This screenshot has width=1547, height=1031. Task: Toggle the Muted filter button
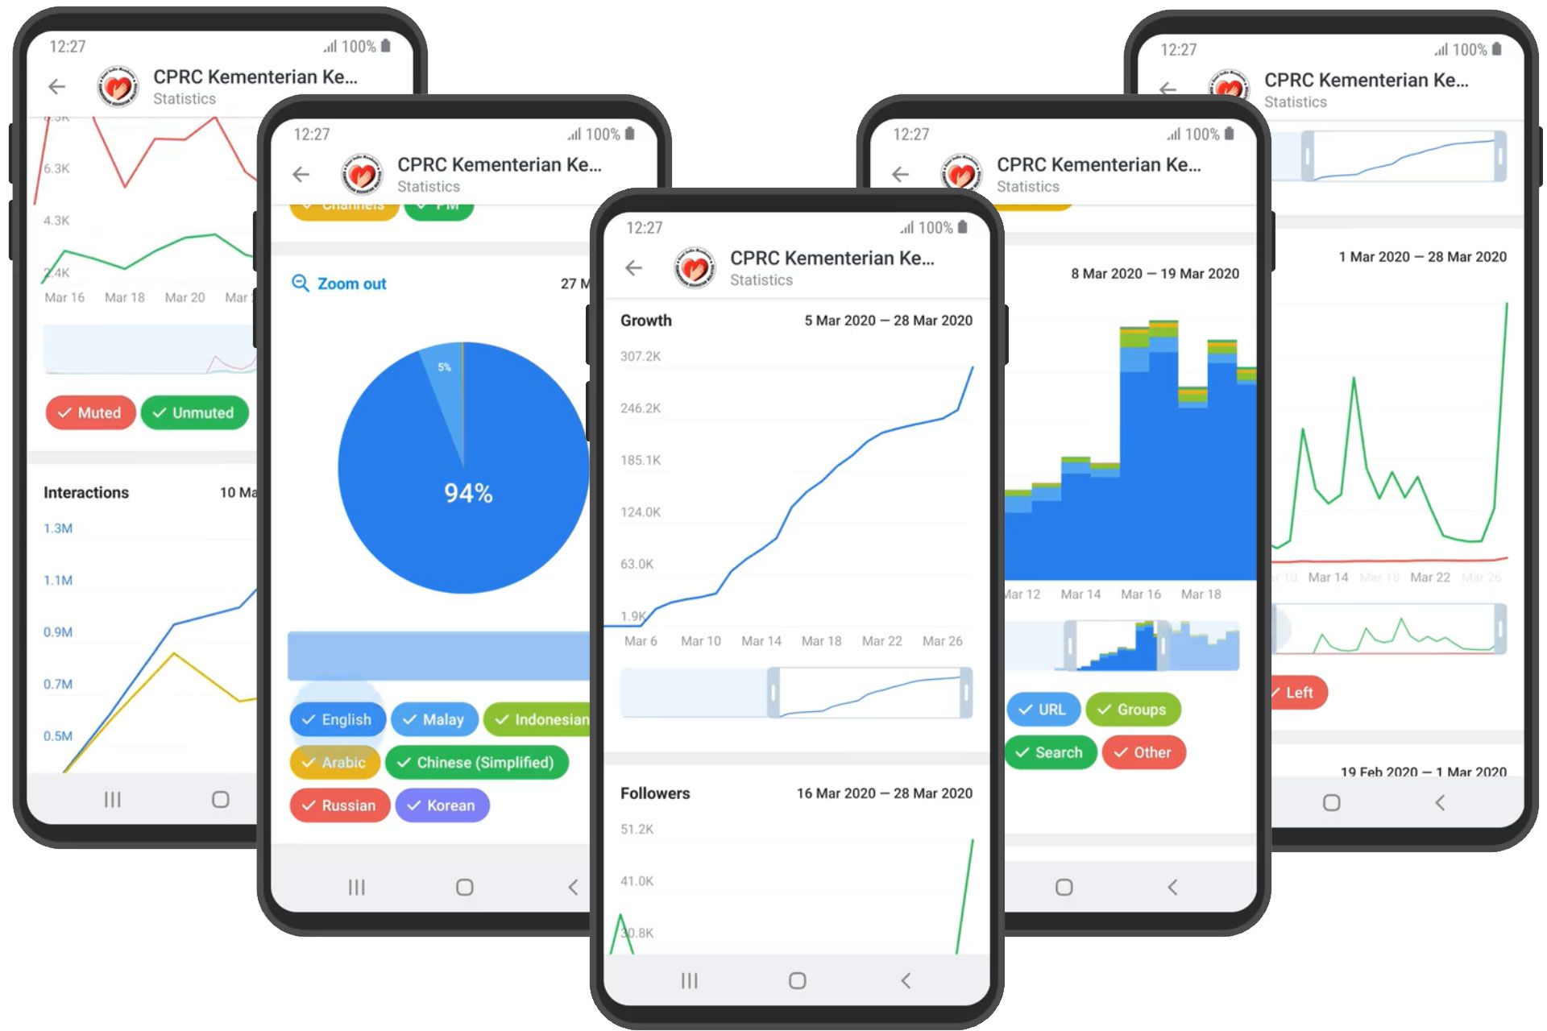tap(89, 413)
